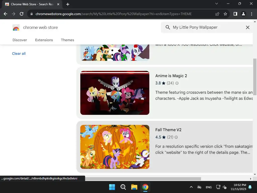Image resolution: width=257 pixels, height=193 pixels.
Task: Click the forward navigation arrow
Action: pyautogui.click(x=14, y=14)
